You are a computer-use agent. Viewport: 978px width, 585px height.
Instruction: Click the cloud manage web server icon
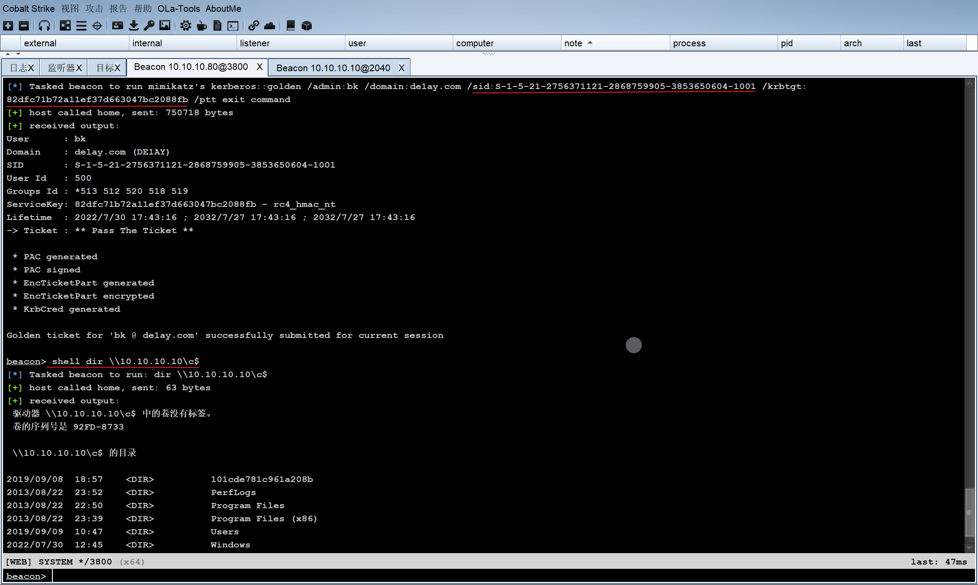[x=270, y=26]
